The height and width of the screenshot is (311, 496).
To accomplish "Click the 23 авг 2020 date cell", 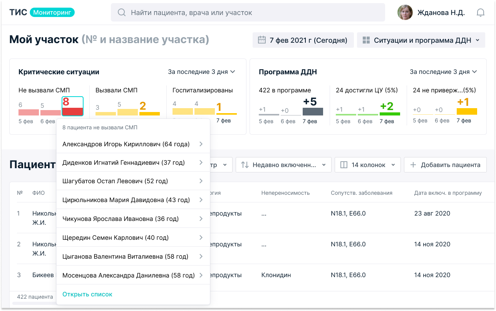I will click(x=432, y=213).
